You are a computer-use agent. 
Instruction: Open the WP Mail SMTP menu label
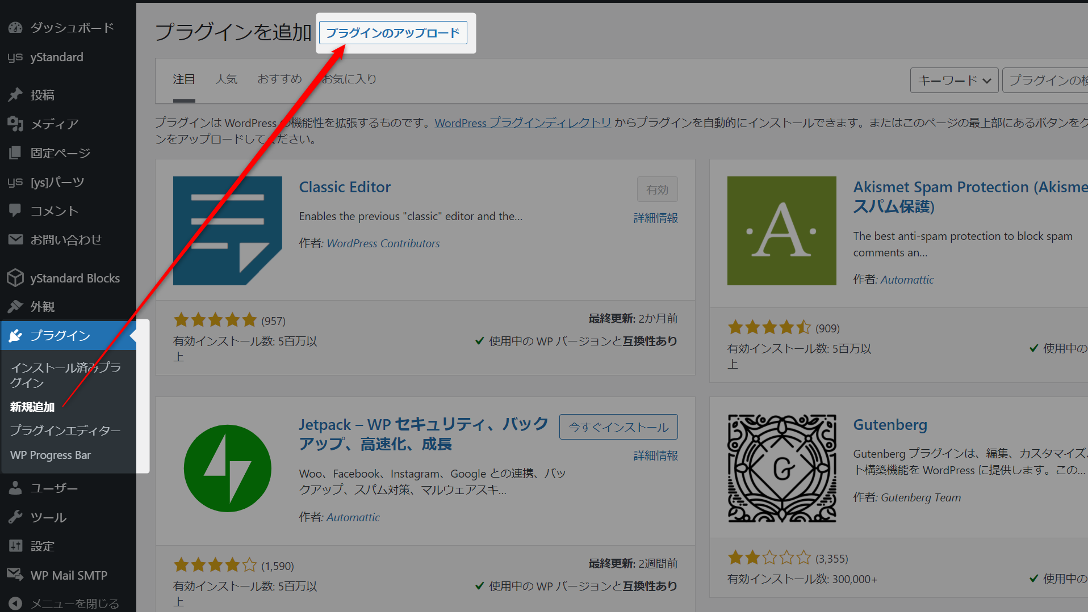point(69,575)
